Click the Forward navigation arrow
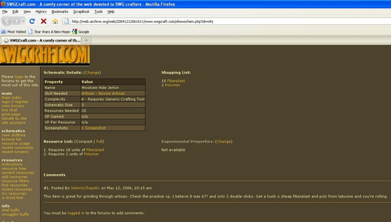 click(18, 21)
